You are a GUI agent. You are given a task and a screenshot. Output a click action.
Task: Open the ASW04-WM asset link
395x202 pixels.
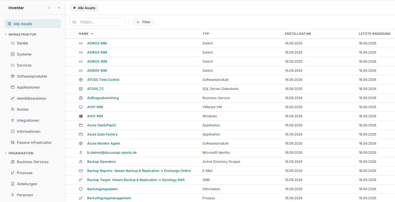97,62
